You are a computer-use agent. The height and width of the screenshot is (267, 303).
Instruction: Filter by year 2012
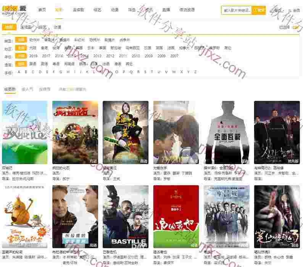110,56
